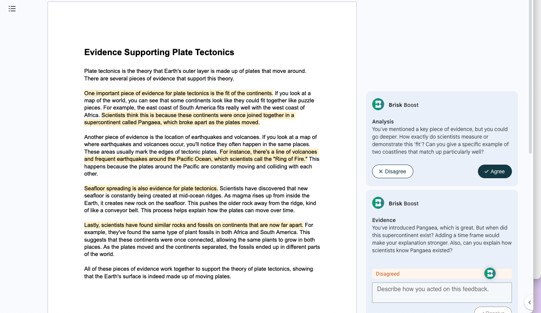Agree with the Analysis feedback
Image resolution: width=541 pixels, height=313 pixels.
pyautogui.click(x=495, y=171)
